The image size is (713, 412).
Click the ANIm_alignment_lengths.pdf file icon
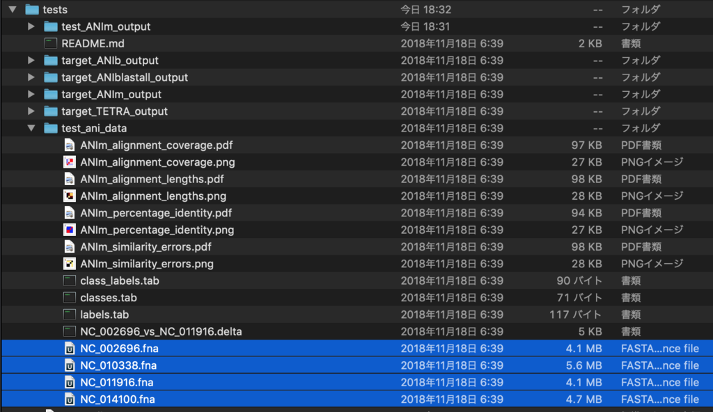pyautogui.click(x=69, y=179)
